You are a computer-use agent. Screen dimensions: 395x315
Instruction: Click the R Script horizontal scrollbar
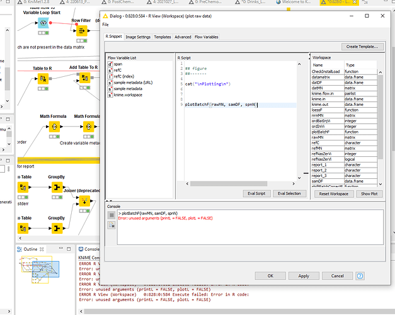click(x=229, y=184)
